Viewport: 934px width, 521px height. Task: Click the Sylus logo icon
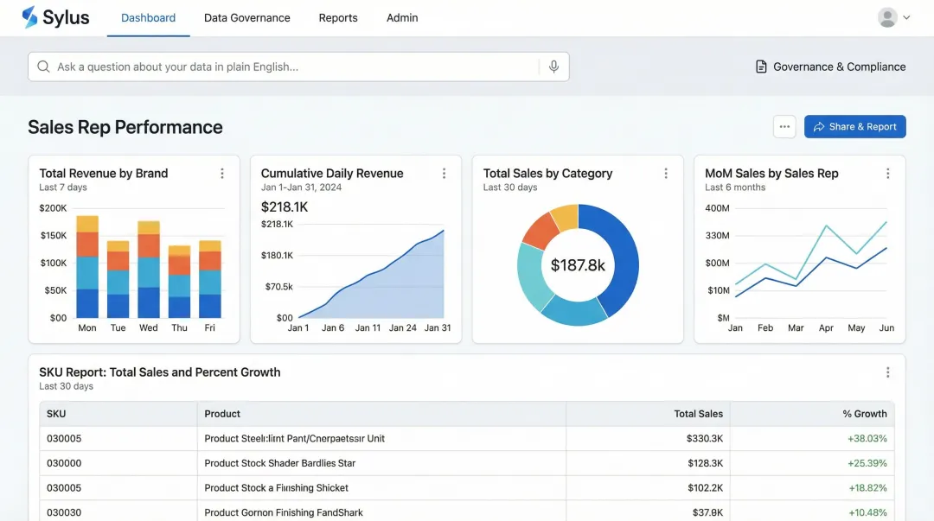click(x=29, y=16)
